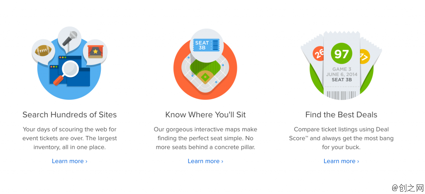This screenshot has width=425, height=194.
Task: Open Learn more under Know Where You'll Sit
Action: coord(205,161)
